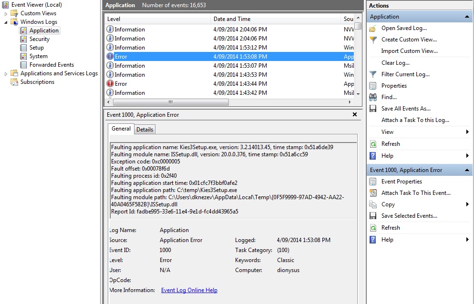Select the System log icon
Viewport: 474px width, 304px height.
point(23,56)
